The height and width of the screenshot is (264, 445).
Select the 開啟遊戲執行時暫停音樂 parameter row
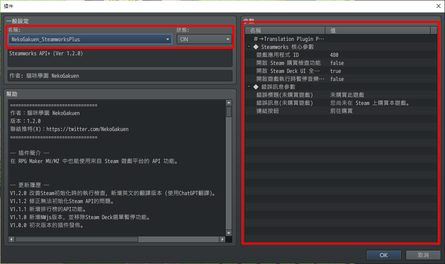click(x=341, y=79)
